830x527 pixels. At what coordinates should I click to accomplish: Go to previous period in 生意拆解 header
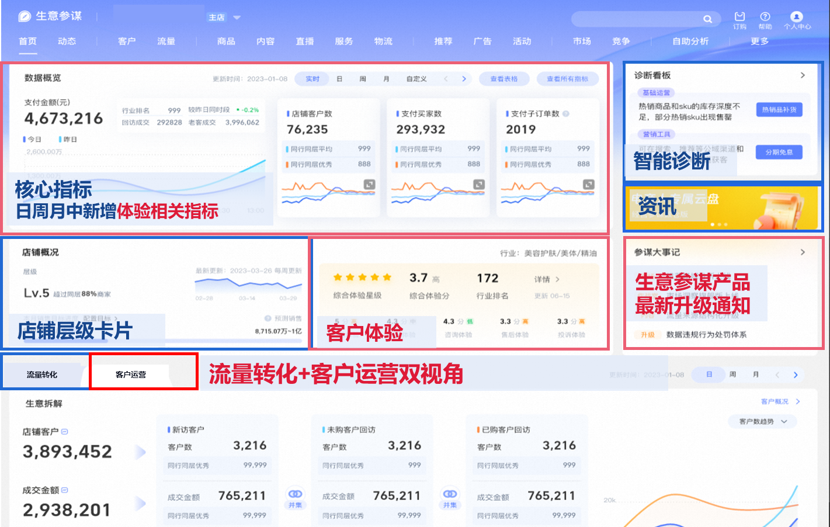click(777, 375)
